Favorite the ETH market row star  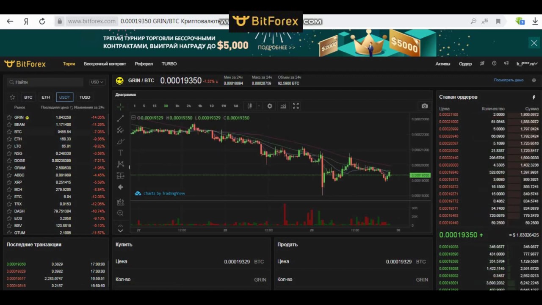click(9, 139)
